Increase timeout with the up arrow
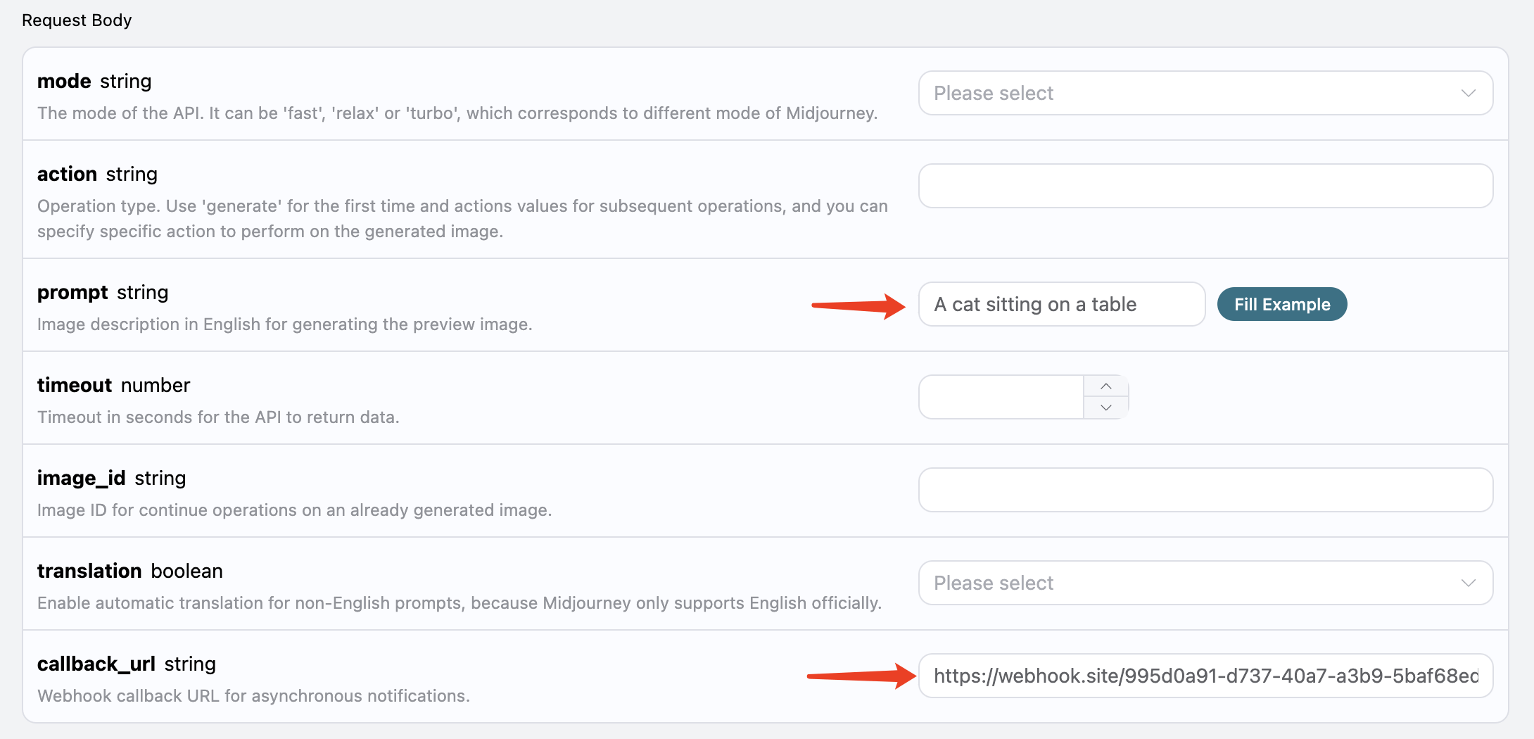Screen dimensions: 1534x739 point(1106,386)
